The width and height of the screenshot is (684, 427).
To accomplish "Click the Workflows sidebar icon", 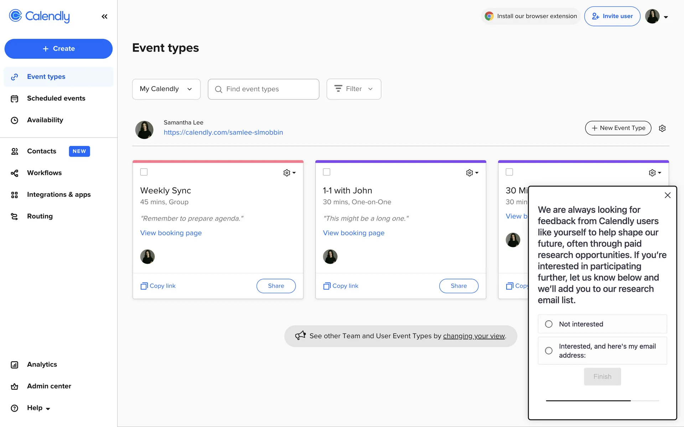I will (x=14, y=173).
